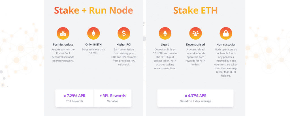
Task: Click the Liquid title text
Action: [x=165, y=45]
